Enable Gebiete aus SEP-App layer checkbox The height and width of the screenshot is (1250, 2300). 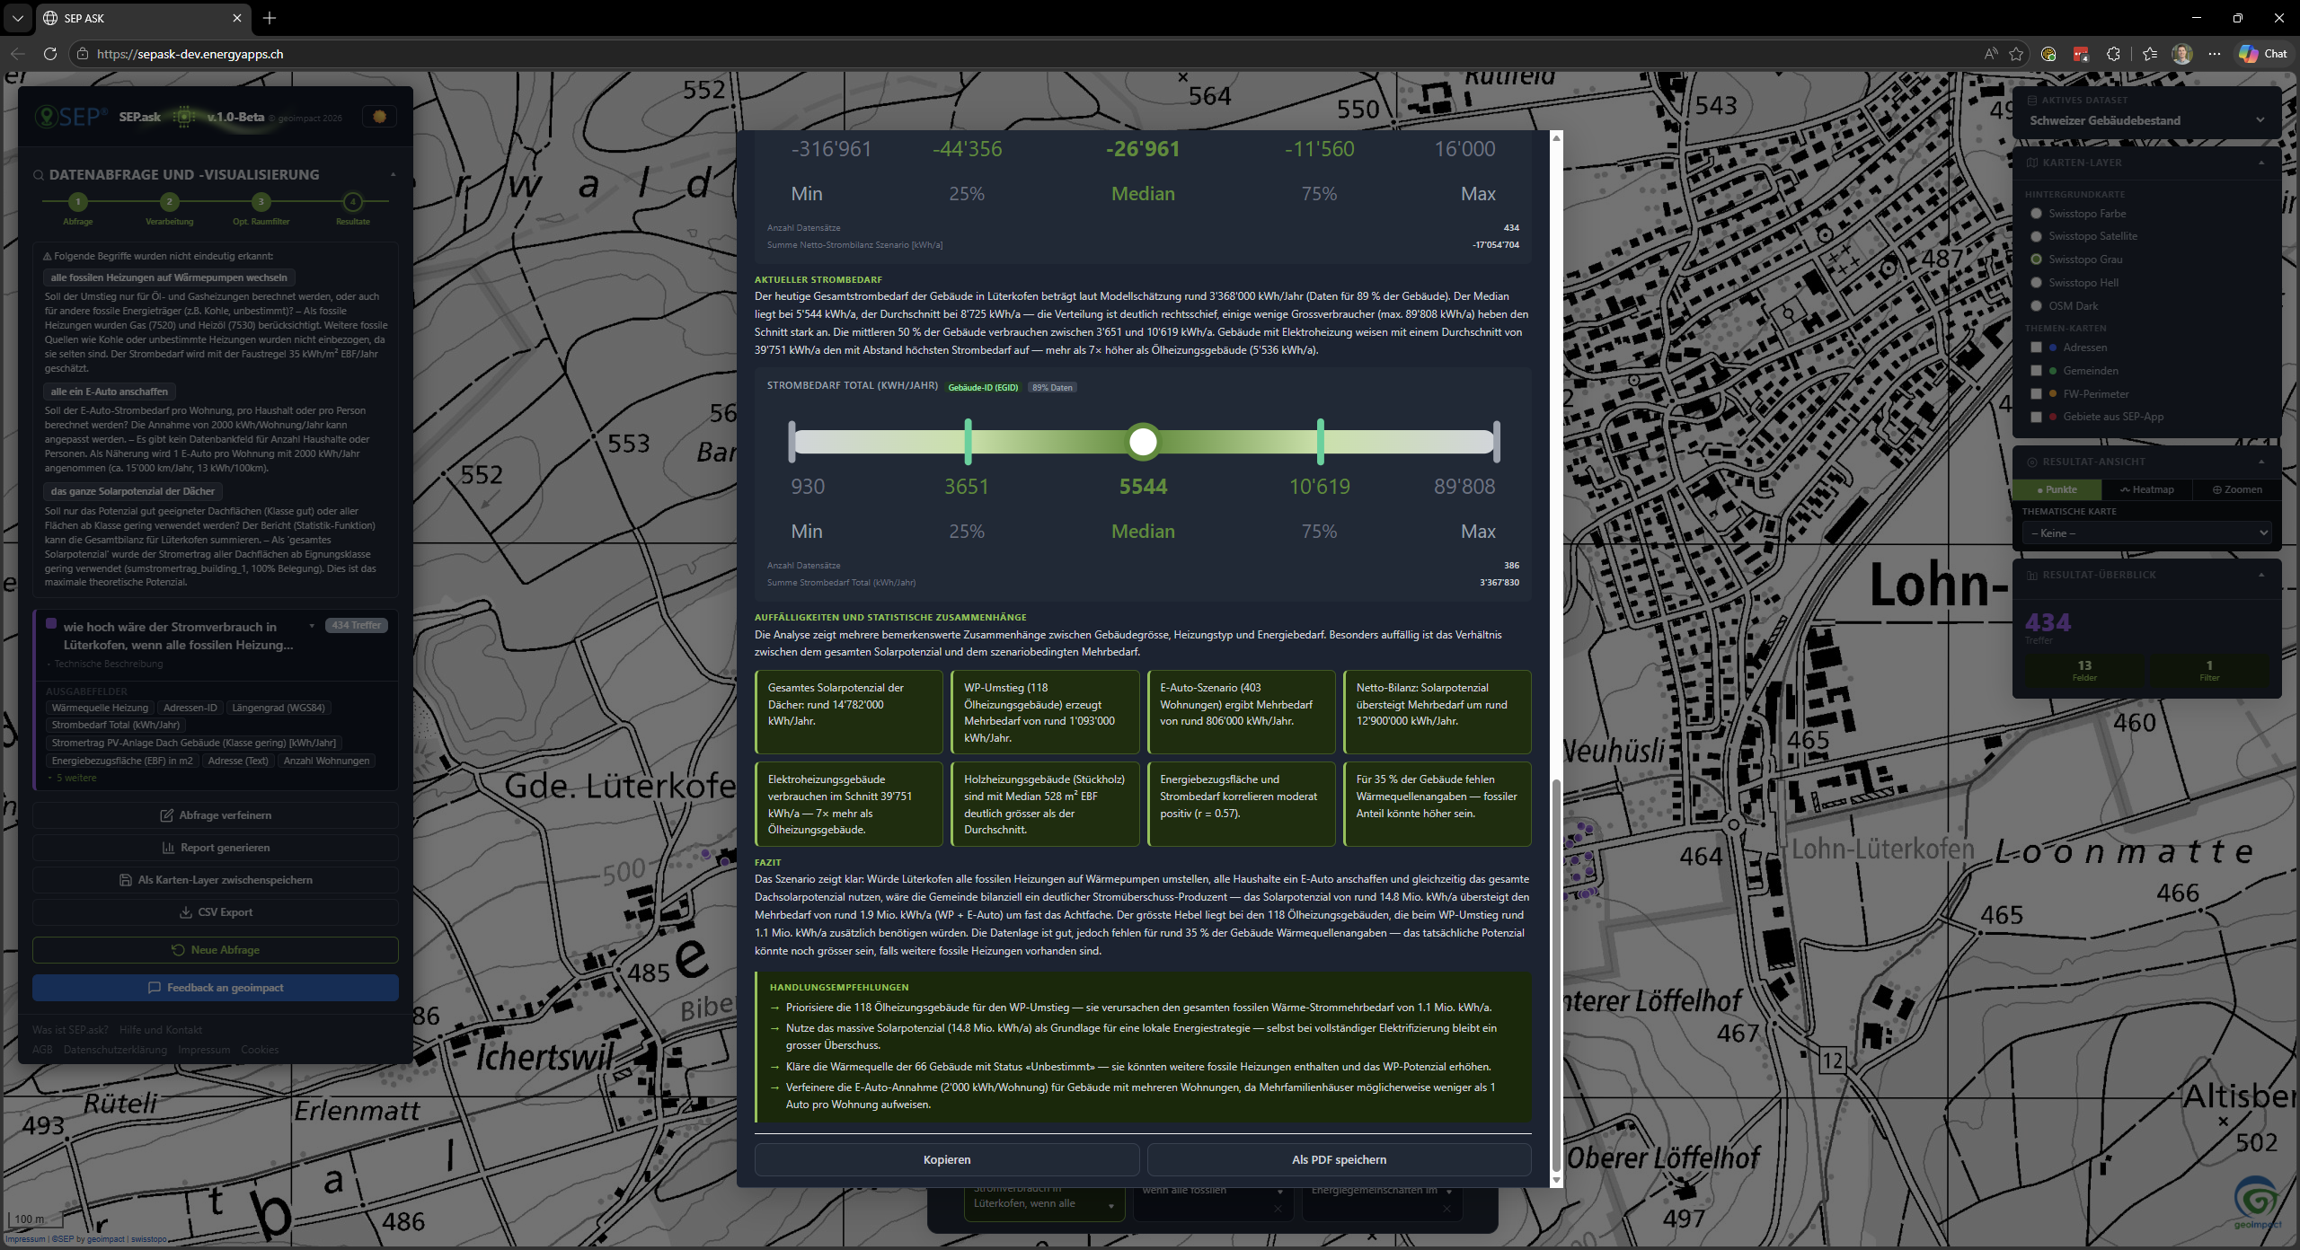[x=2036, y=417]
